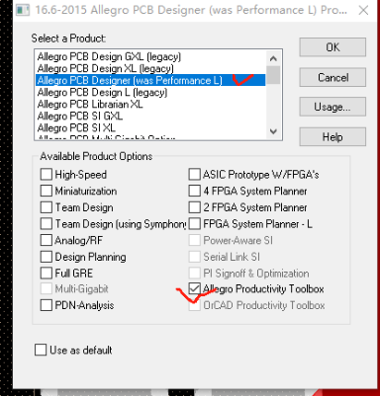The height and width of the screenshot is (396, 380).
Task: Open Help for product selection
Action: (x=332, y=136)
